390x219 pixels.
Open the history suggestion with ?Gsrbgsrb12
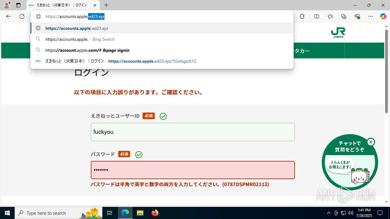[x=162, y=61]
